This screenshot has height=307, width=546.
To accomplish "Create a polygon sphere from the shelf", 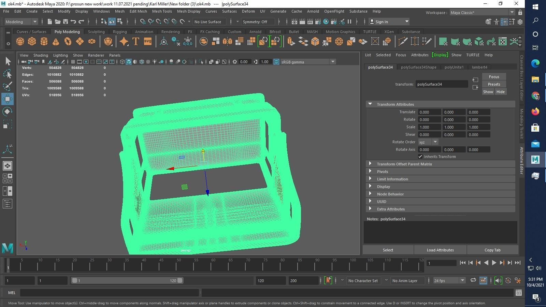I will click(x=20, y=42).
